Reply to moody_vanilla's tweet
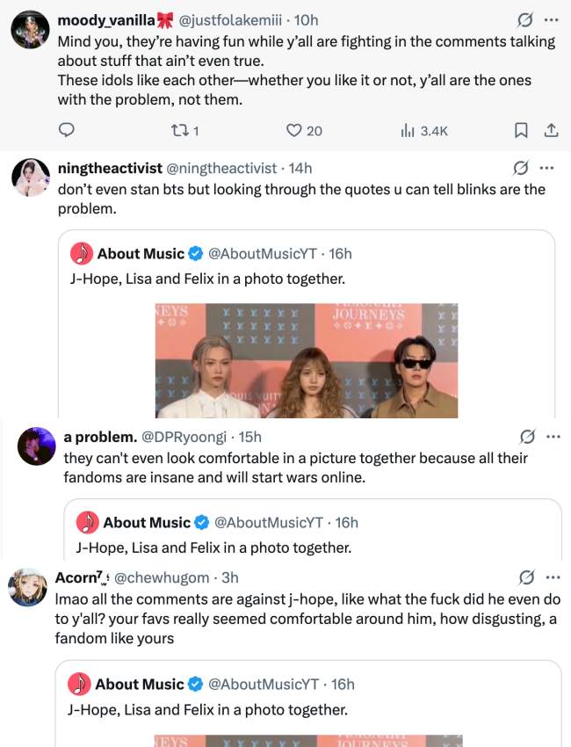 pyautogui.click(x=67, y=130)
